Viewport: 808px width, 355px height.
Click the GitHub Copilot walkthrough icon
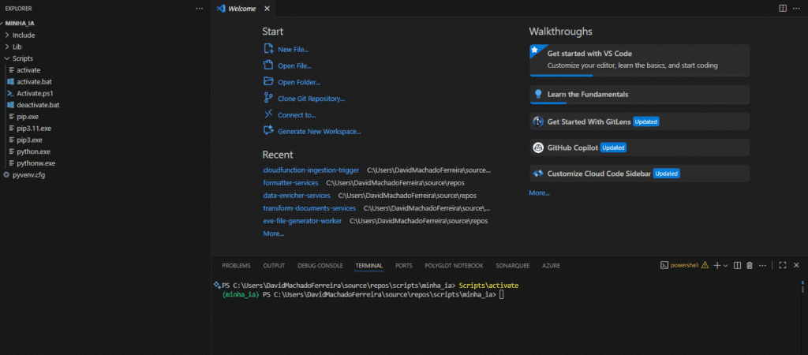(538, 148)
